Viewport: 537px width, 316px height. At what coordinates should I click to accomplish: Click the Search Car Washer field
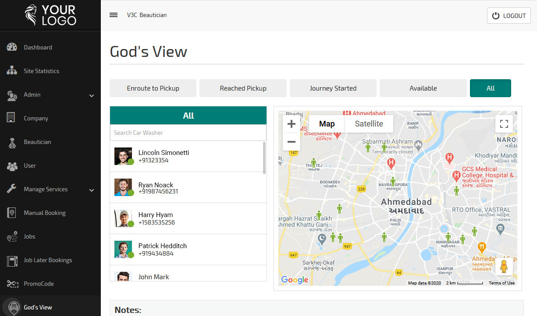tap(188, 133)
